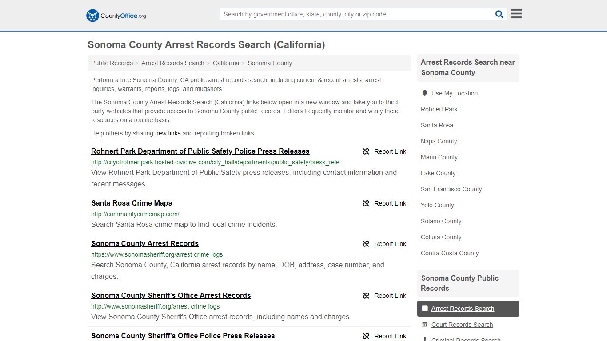607x341 pixels.
Task: Go to Public Records breadcrumb
Action: 112,63
